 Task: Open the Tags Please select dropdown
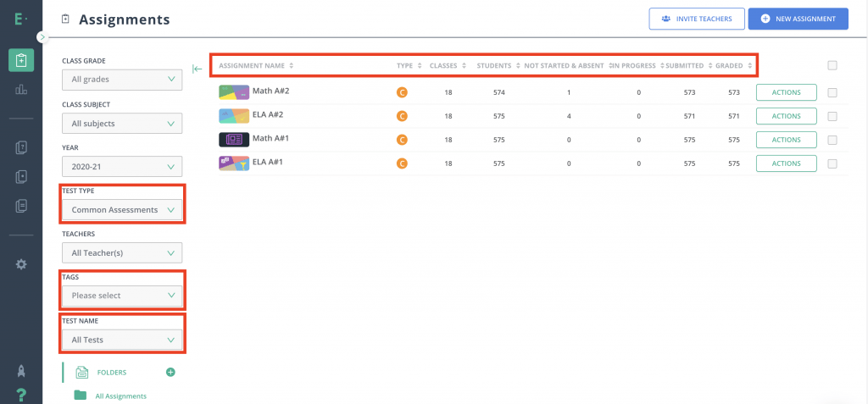coord(122,296)
